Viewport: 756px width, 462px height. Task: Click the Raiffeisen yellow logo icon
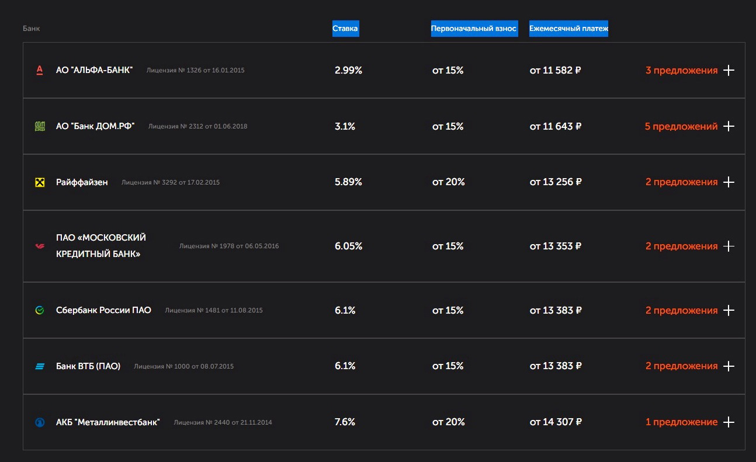40,182
